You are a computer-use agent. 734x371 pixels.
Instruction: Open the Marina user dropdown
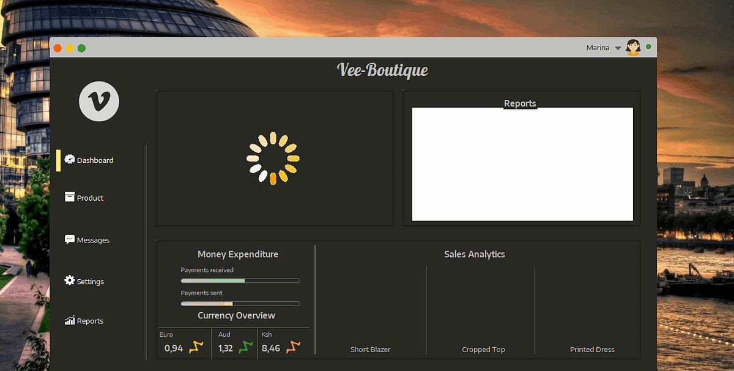[617, 47]
